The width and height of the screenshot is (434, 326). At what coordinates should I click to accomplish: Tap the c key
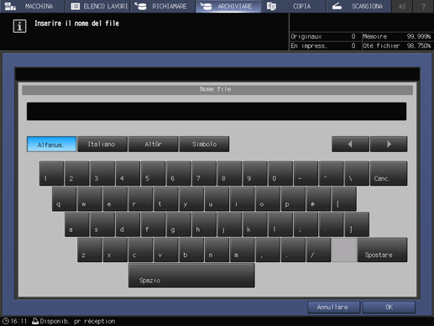[x=140, y=250]
